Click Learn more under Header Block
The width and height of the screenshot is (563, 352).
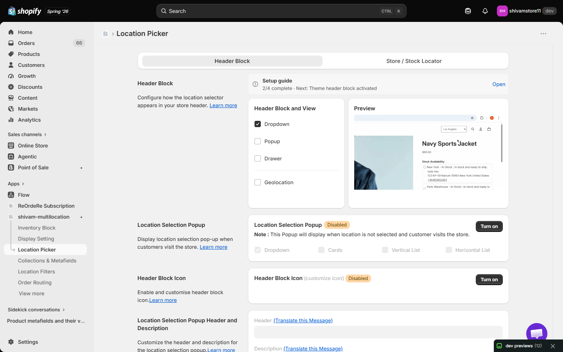[223, 105]
